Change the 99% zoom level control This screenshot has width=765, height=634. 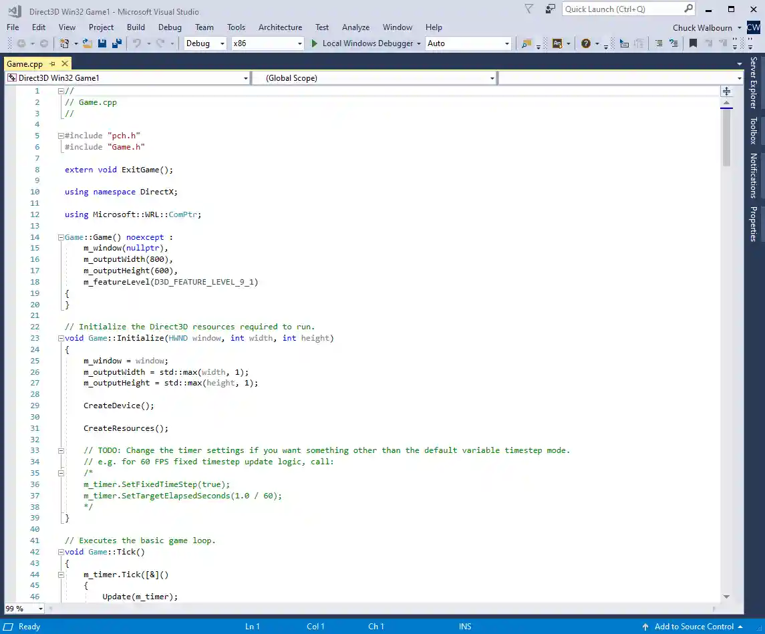(x=23, y=609)
